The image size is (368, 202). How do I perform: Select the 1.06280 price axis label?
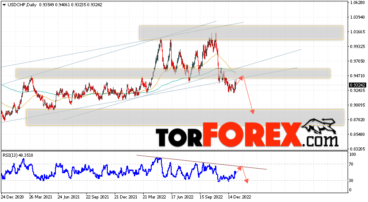357,3
